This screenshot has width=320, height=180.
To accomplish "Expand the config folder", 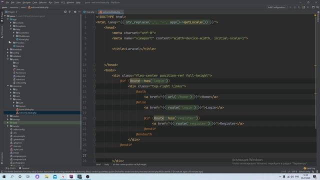I will coord(8,52).
